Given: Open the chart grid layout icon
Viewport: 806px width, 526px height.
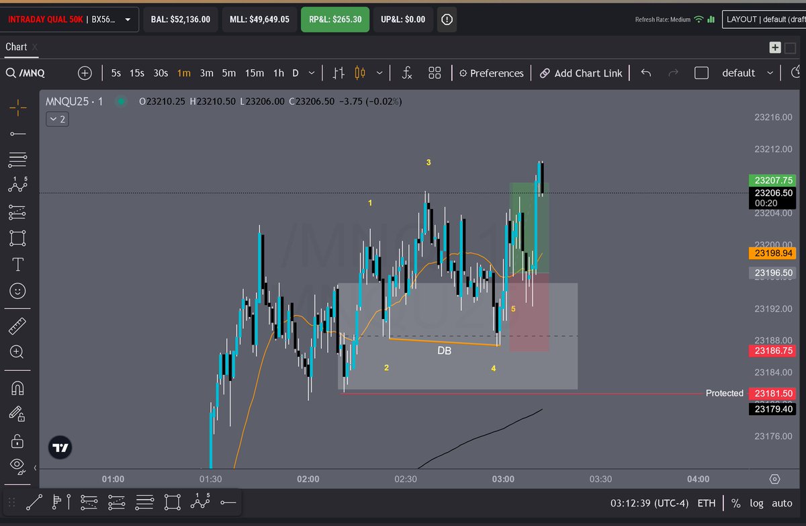Looking at the screenshot, I should pos(435,73).
